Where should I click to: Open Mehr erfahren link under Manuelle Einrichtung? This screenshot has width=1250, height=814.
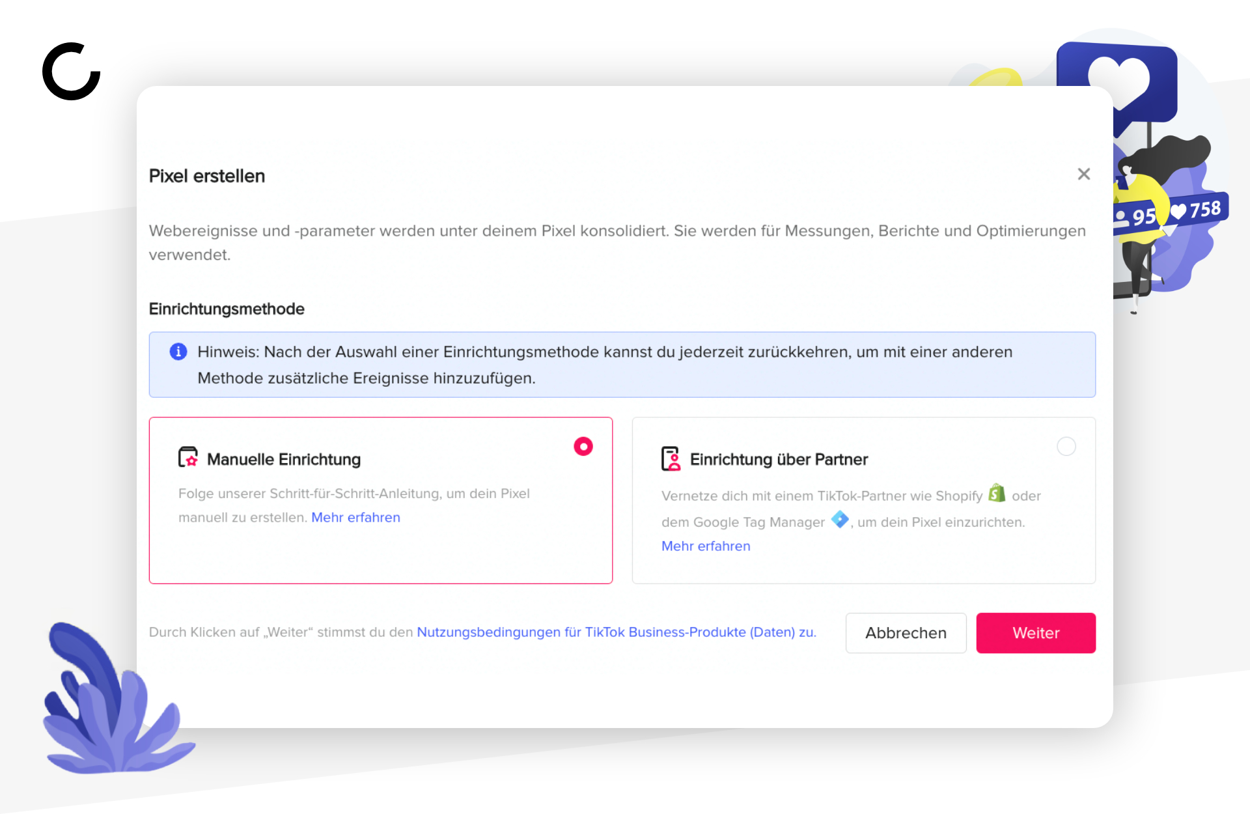coord(355,518)
